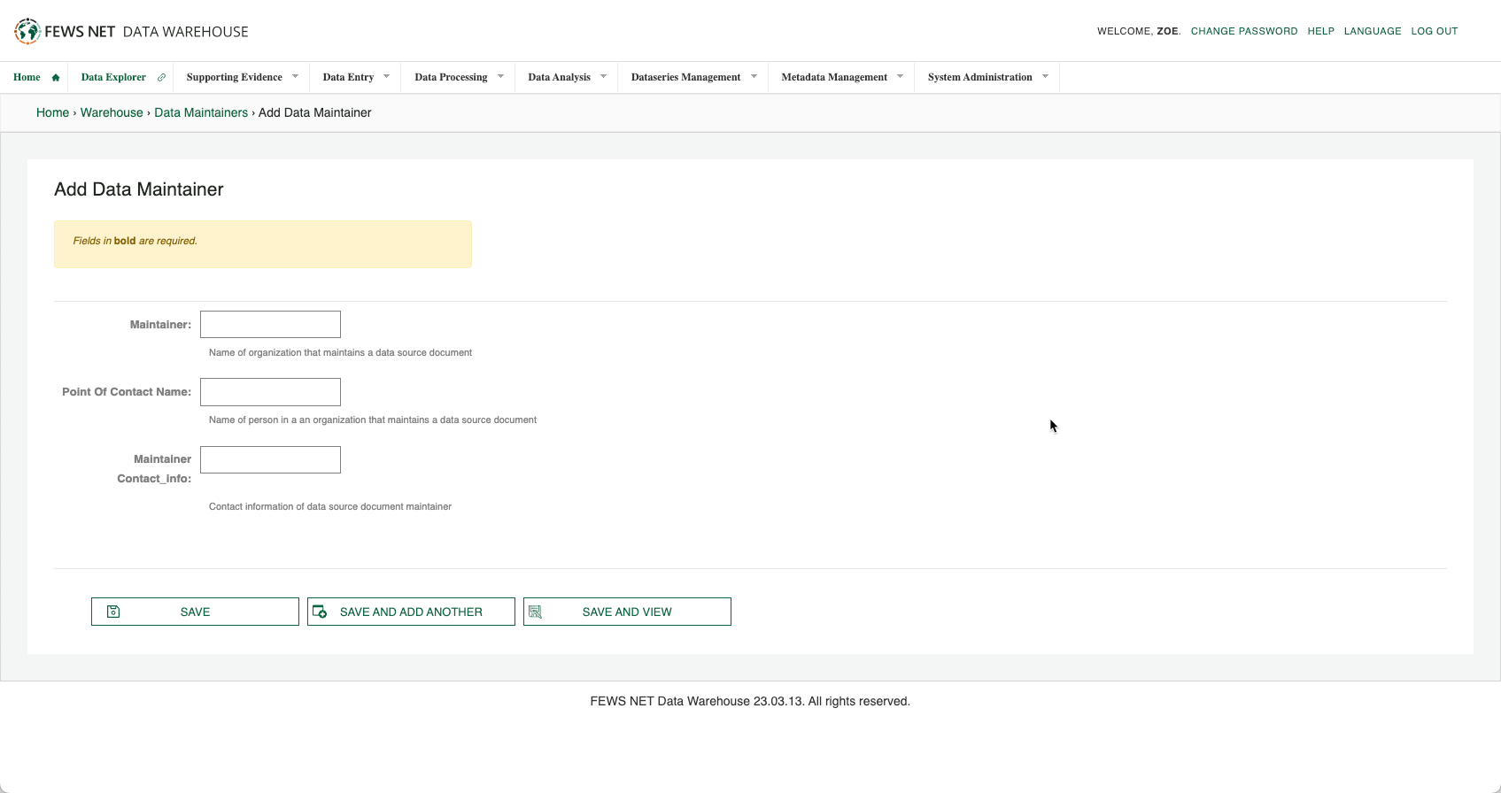Click the Change Password link
1501x793 pixels.
1243,31
